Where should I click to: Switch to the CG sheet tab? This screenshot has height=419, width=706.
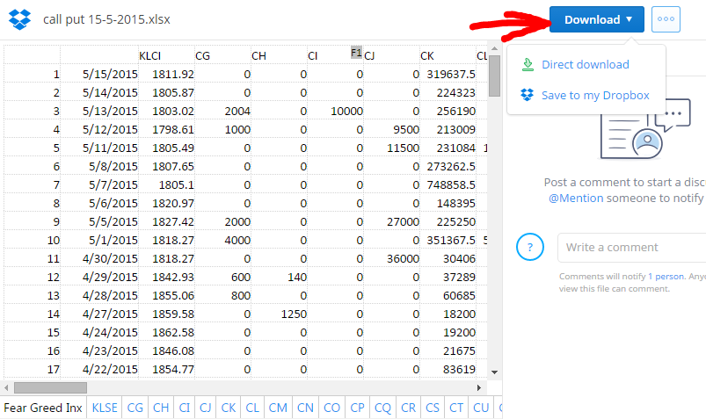point(135,408)
